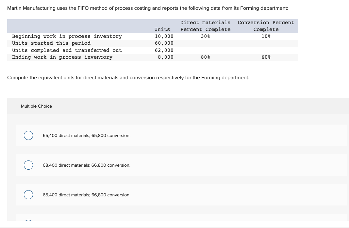The height and width of the screenshot is (228, 349).
Task: Click Conversion Percent Complete column header
Action: coord(266,26)
